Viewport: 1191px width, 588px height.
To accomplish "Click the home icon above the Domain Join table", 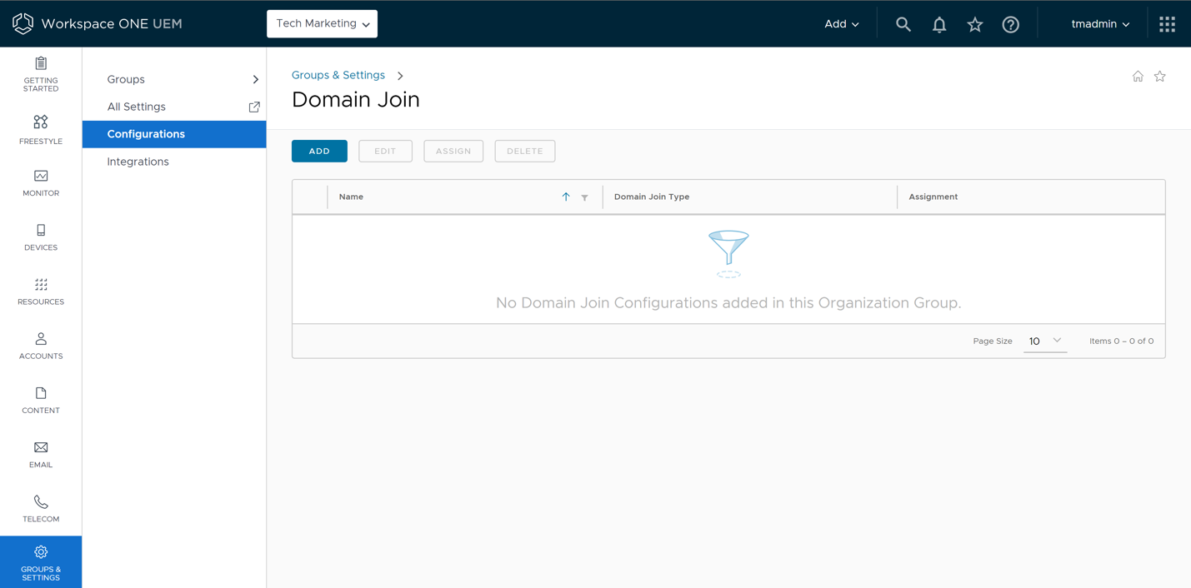I will (x=1137, y=76).
